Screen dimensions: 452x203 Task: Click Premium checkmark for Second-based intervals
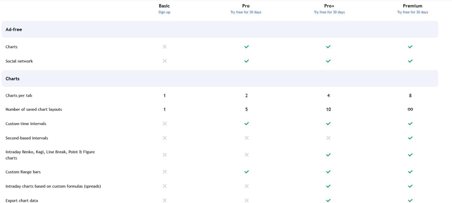pos(410,138)
